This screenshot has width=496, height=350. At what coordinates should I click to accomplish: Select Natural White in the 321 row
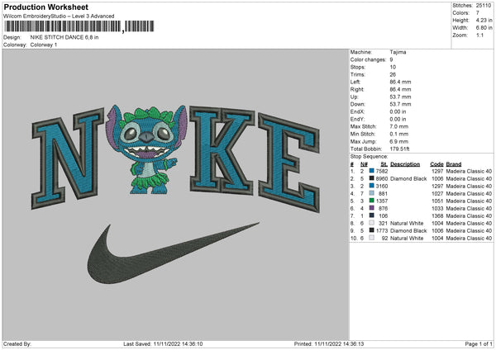[407, 224]
